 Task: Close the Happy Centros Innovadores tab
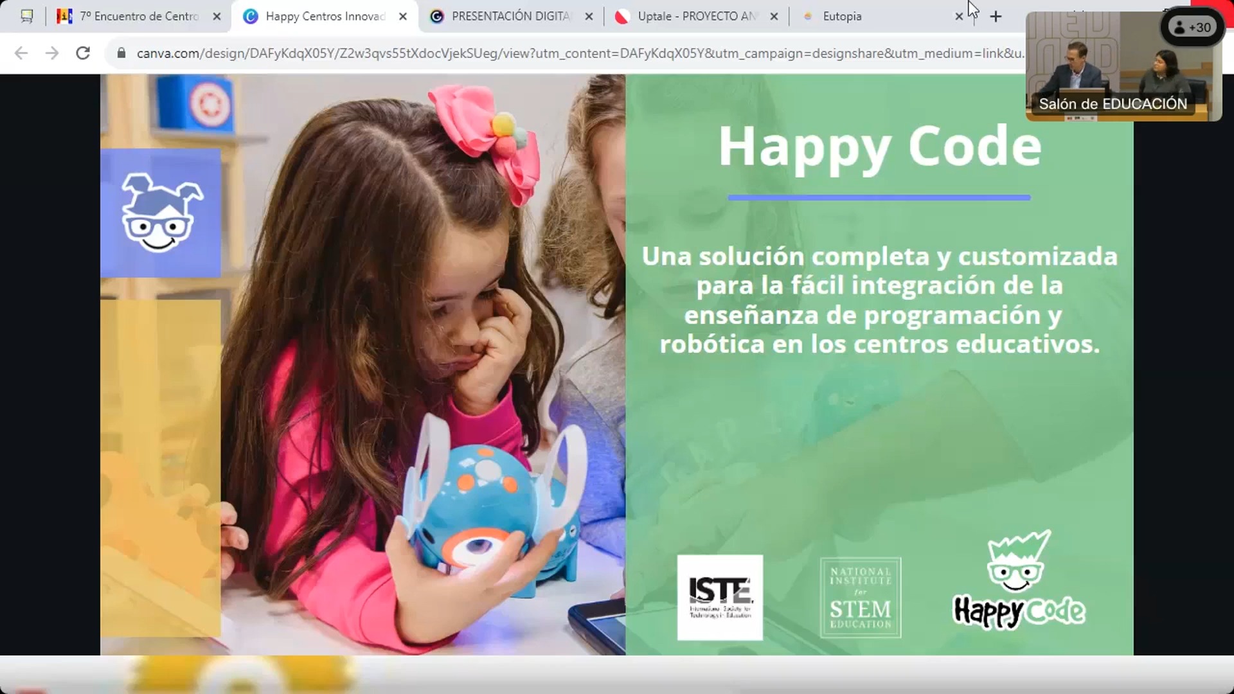click(403, 17)
